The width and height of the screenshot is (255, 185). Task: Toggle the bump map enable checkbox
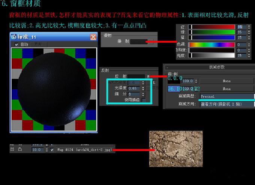click(52, 149)
